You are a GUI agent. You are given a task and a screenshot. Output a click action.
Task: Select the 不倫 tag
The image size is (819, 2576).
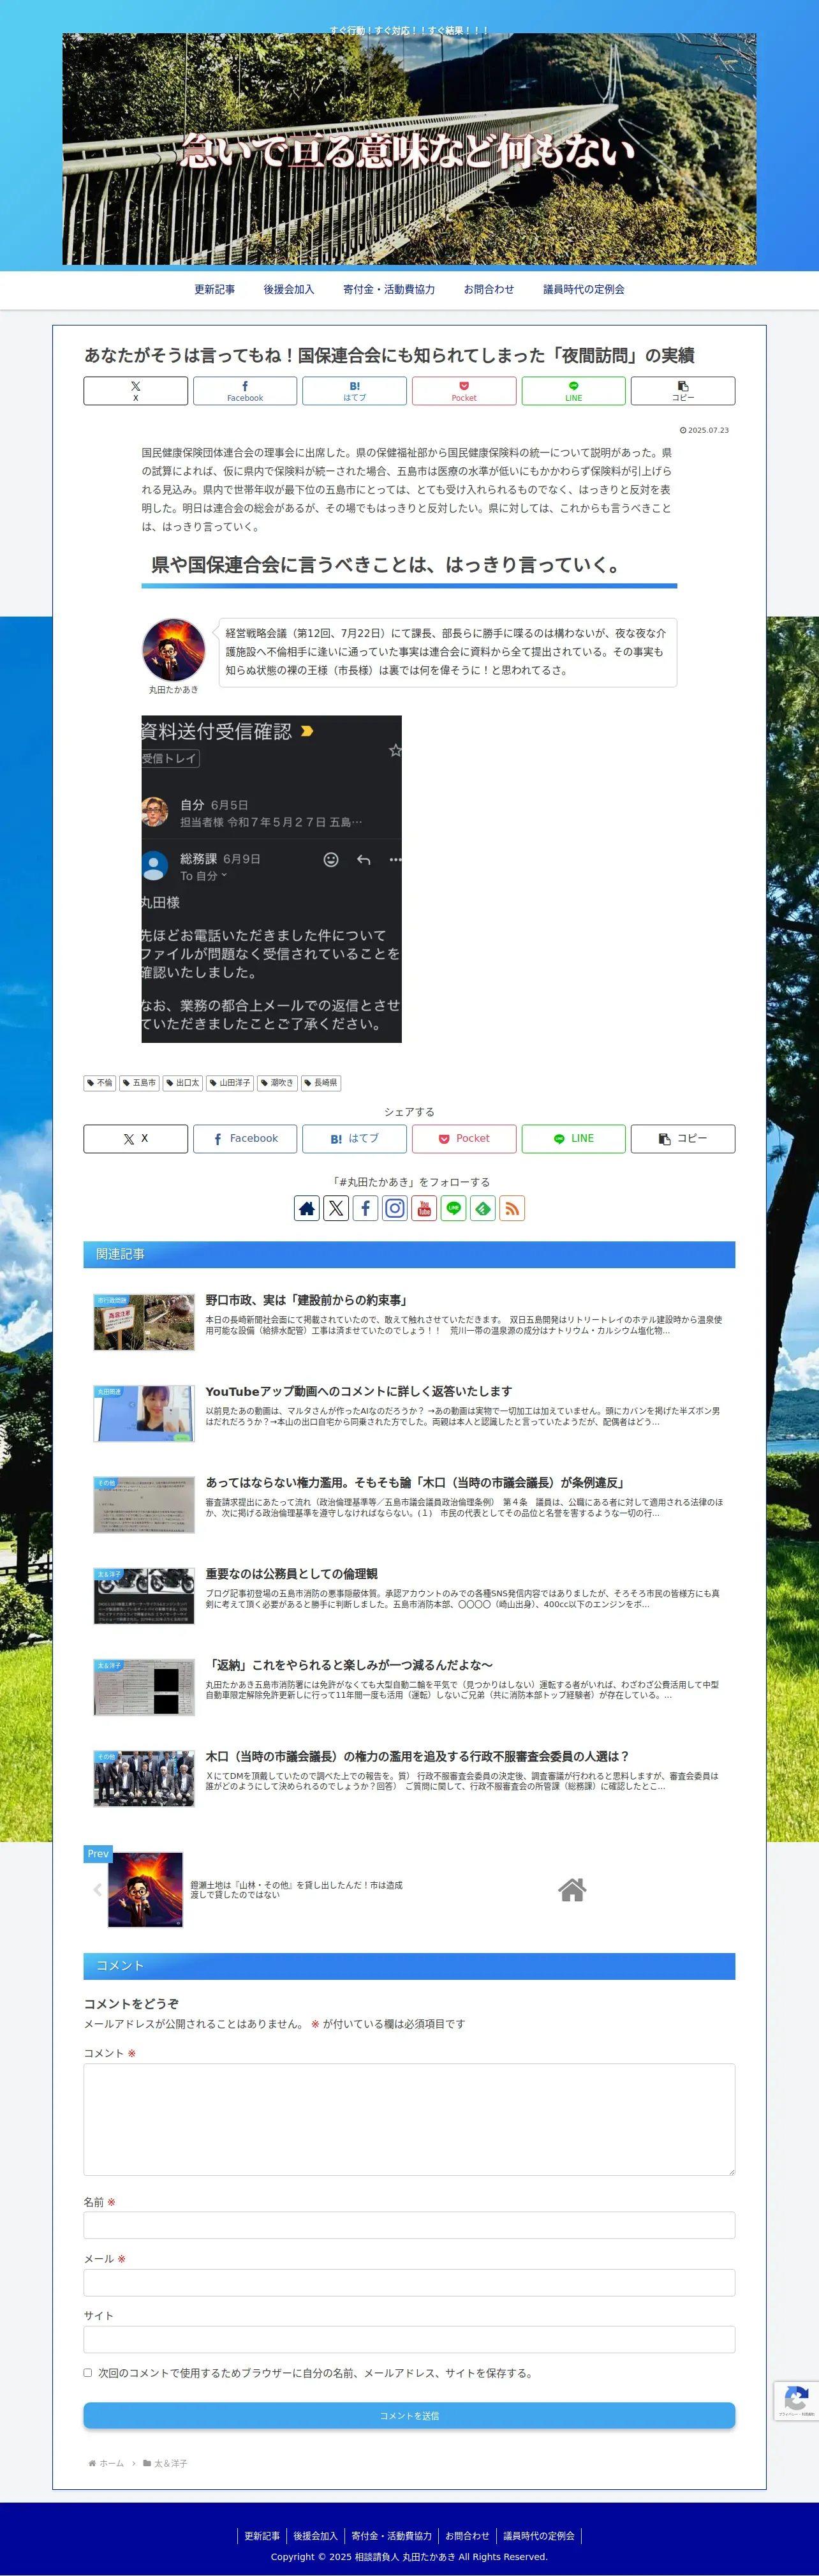click(x=100, y=1082)
